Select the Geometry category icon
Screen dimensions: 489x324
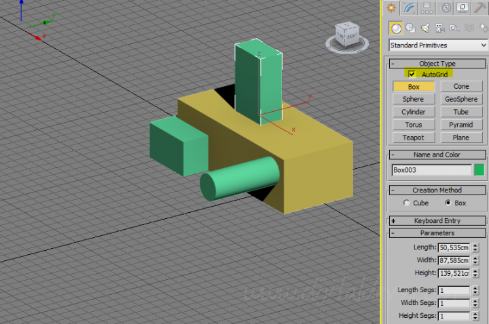pyautogui.click(x=396, y=28)
